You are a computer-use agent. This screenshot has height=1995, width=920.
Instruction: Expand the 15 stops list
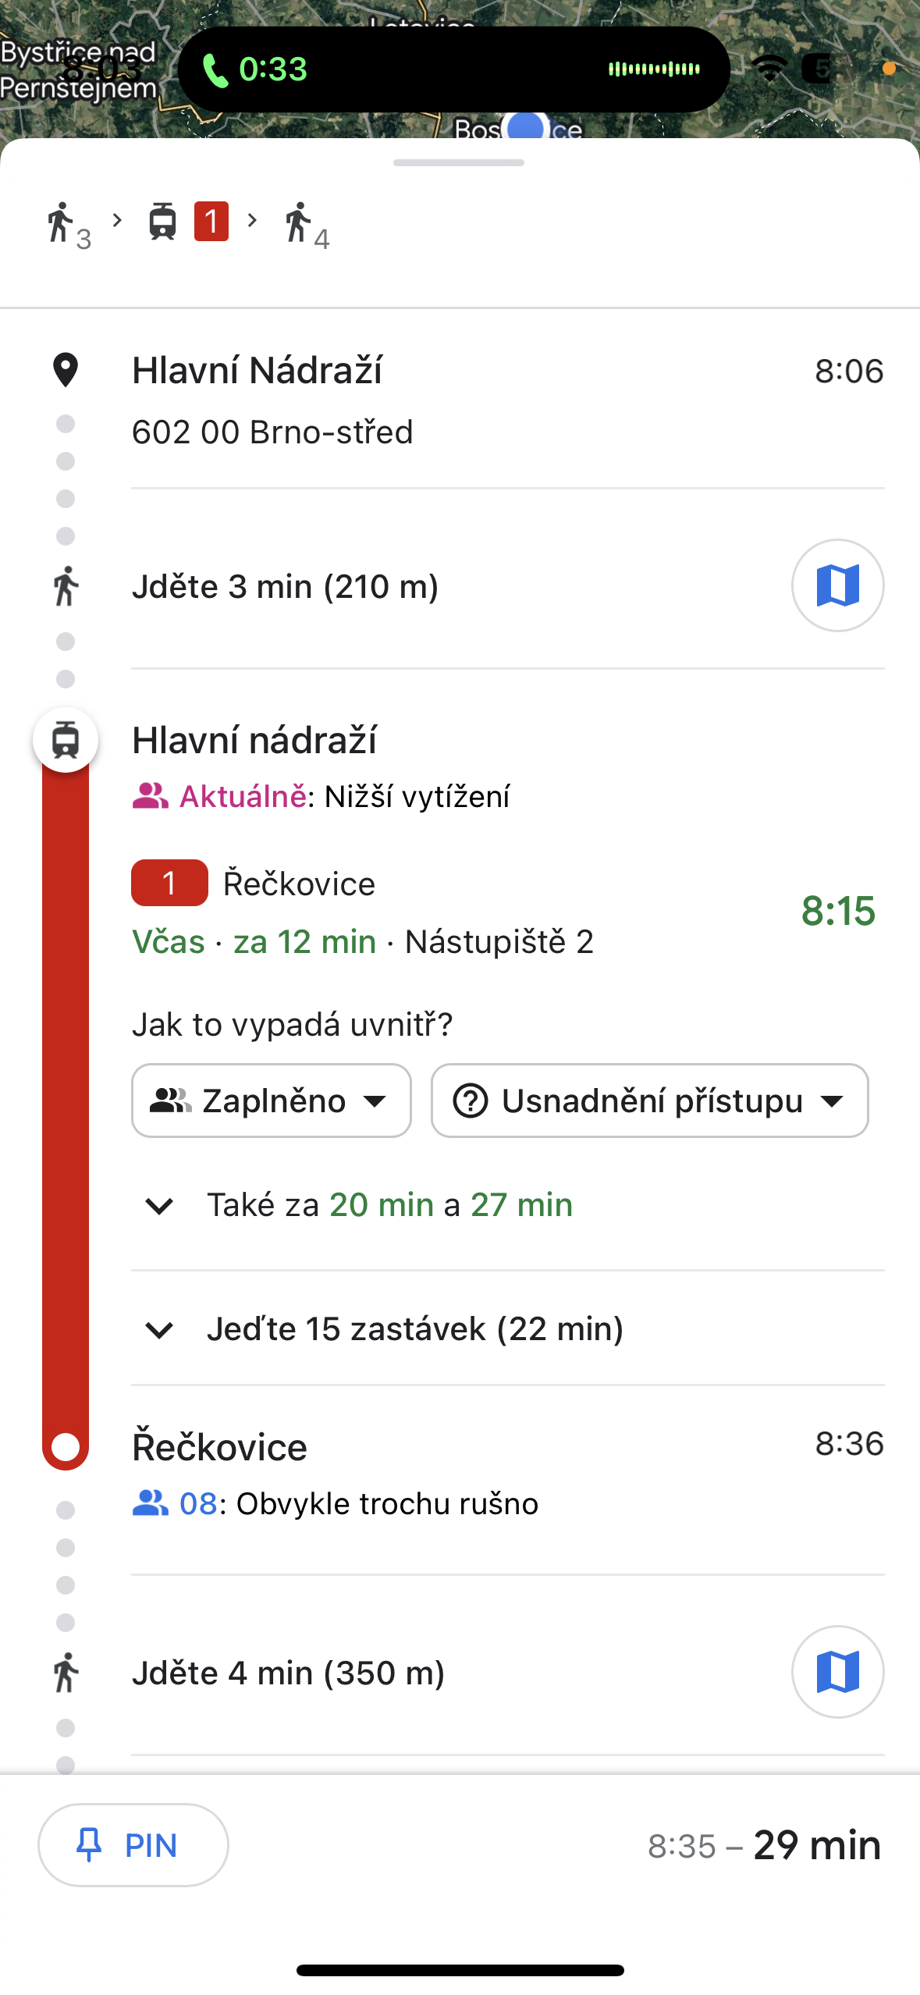click(x=414, y=1329)
